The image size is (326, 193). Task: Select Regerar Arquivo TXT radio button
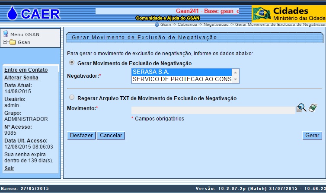tap(72, 97)
